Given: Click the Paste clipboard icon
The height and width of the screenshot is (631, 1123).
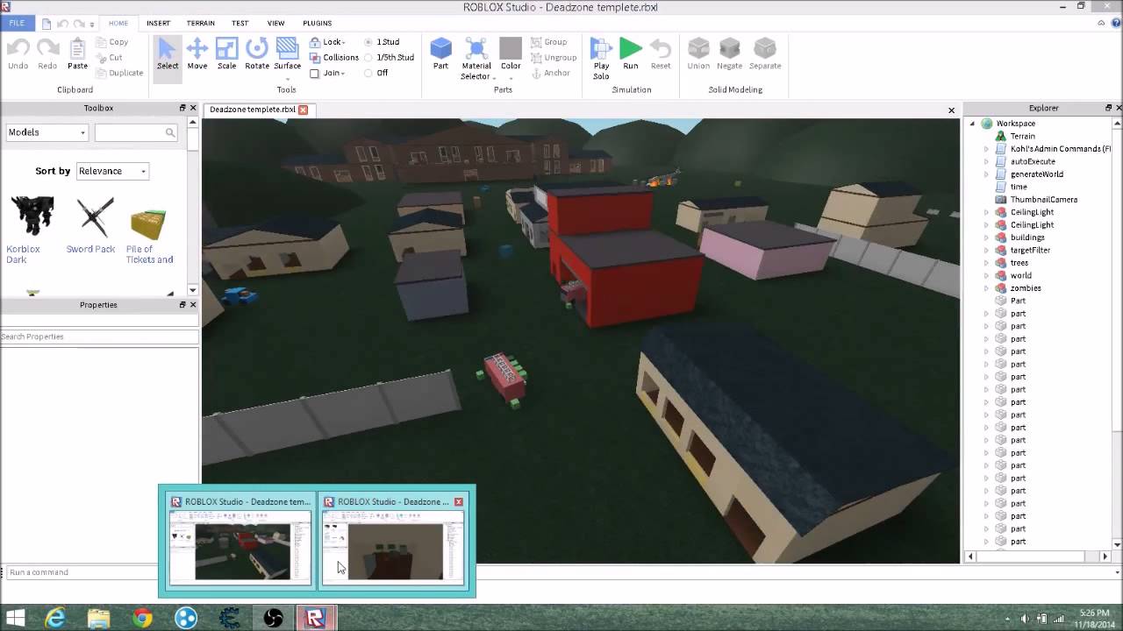Looking at the screenshot, I should (x=77, y=54).
